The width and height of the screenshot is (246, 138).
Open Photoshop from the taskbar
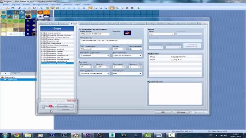pos(52,135)
